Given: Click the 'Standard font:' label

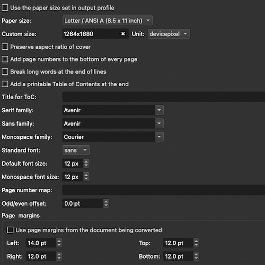Looking at the screenshot, I should 21,150.
